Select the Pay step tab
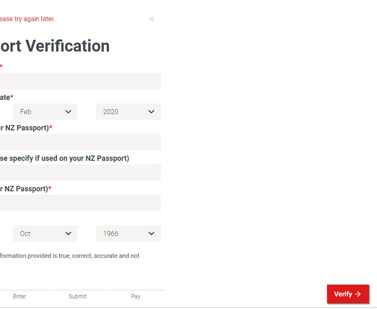 point(135,296)
